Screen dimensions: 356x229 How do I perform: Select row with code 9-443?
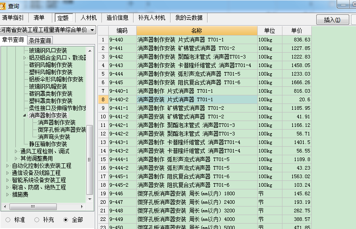(x=122, y=65)
